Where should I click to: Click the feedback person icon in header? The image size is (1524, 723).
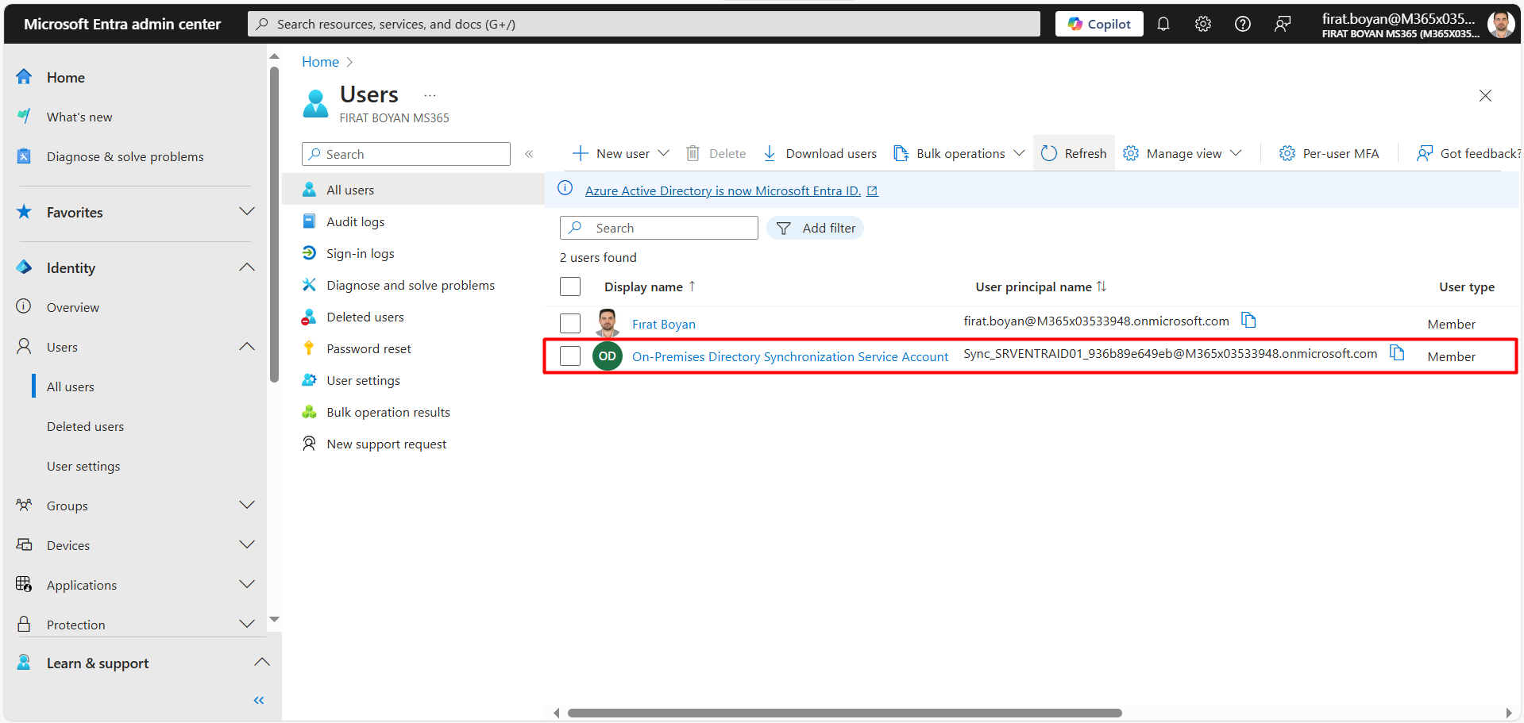point(1282,24)
